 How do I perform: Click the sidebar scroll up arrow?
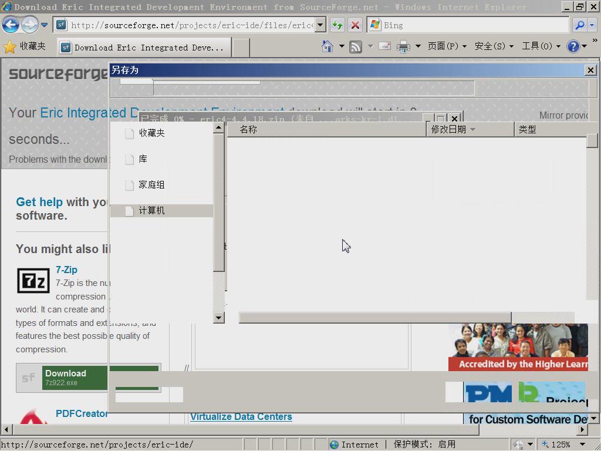coord(218,127)
